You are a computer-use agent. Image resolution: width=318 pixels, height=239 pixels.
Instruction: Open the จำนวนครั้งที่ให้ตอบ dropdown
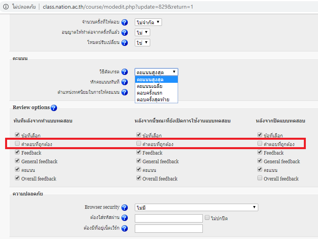148,22
